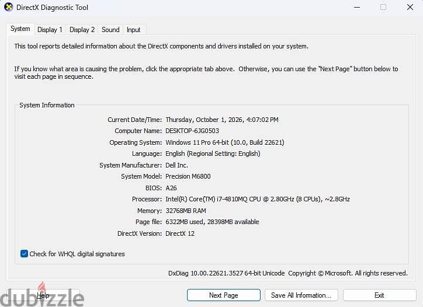Select manufacturer value Dell Inc.
Image resolution: width=423 pixels, height=307 pixels.
pyautogui.click(x=176, y=165)
